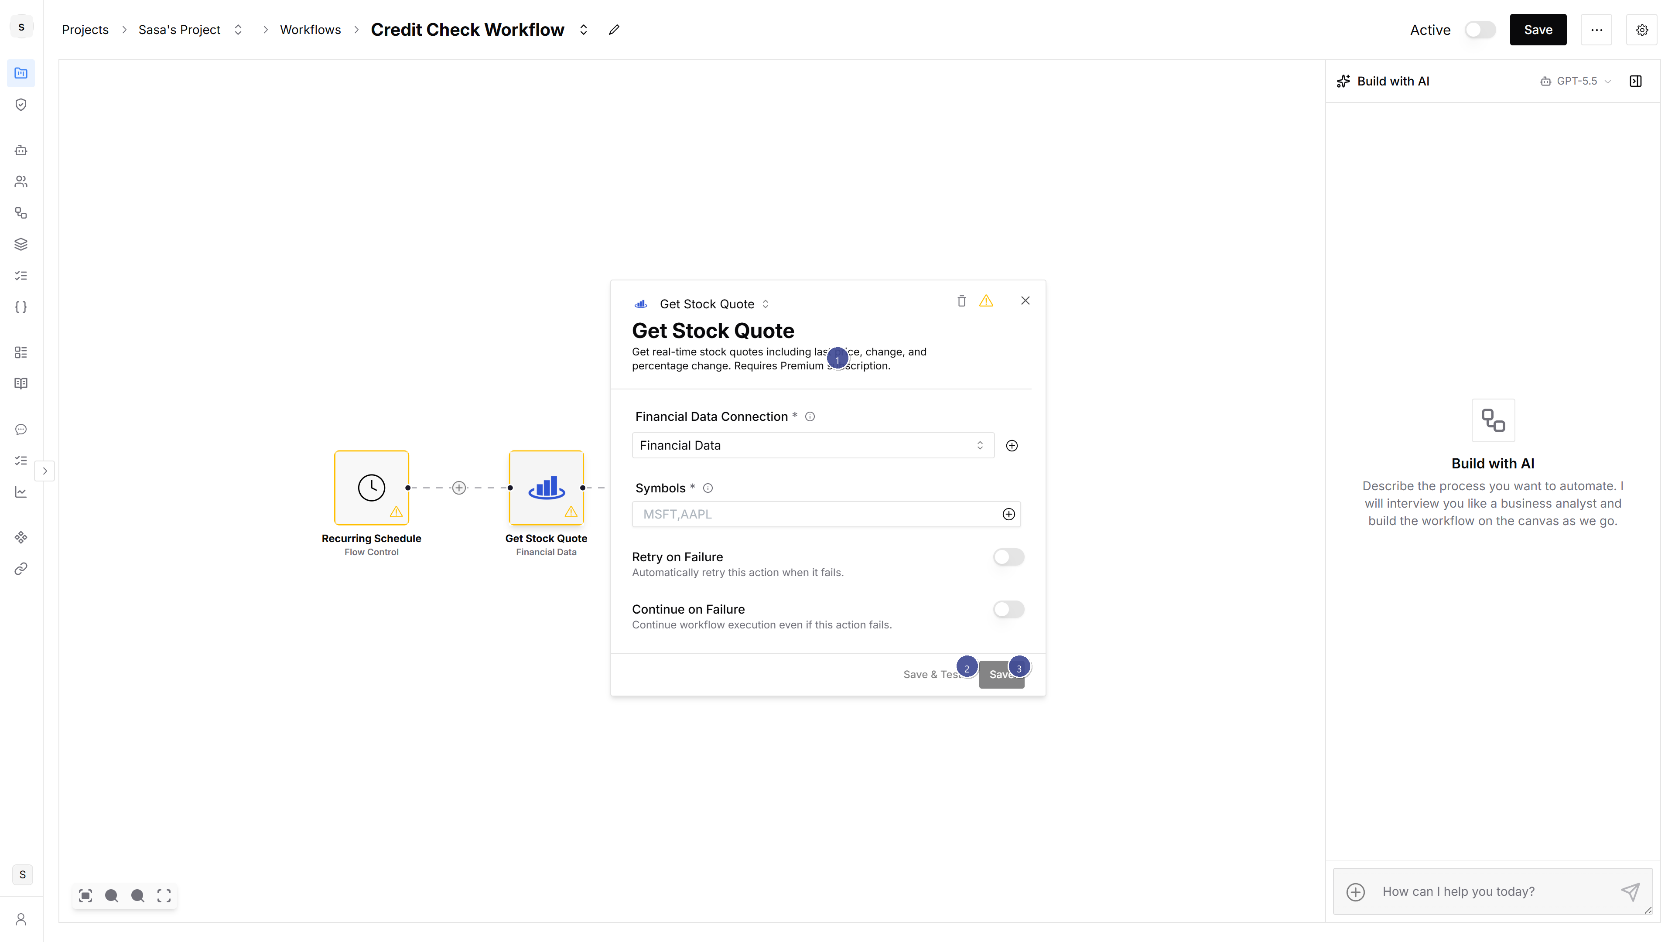Click the layers stack sidebar icon
This screenshot has width=1675, height=942.
tap(21, 244)
